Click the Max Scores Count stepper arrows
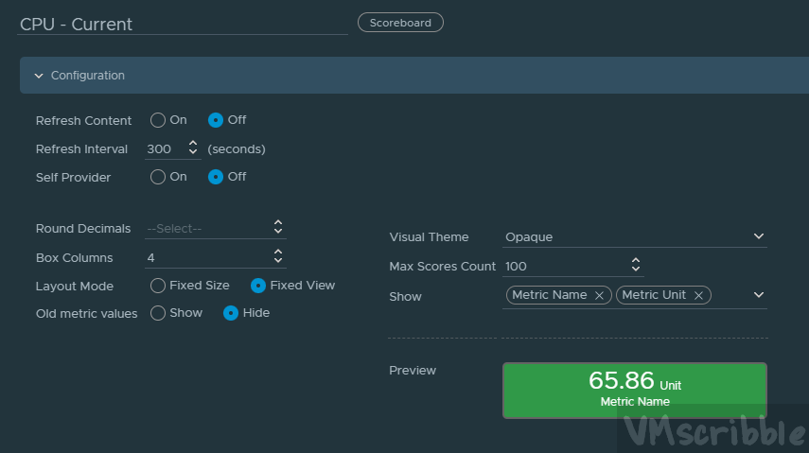 click(636, 265)
